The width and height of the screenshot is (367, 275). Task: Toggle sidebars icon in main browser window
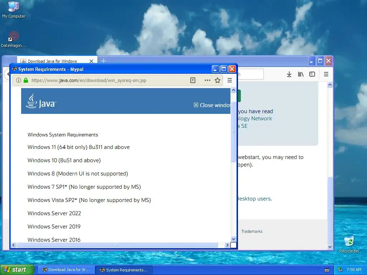click(312, 74)
